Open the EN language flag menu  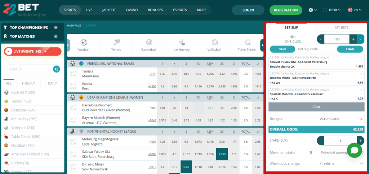[355, 10]
